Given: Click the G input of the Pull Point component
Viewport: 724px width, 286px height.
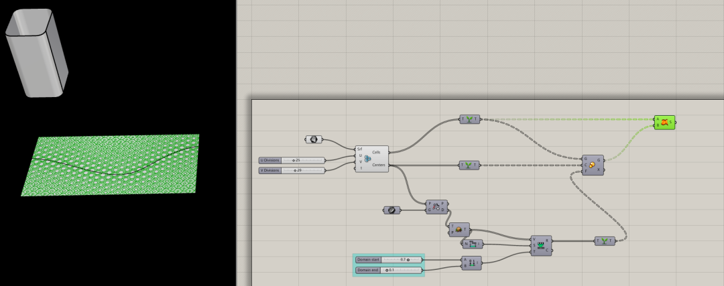Looking at the screenshot, I should pyautogui.click(x=430, y=210).
